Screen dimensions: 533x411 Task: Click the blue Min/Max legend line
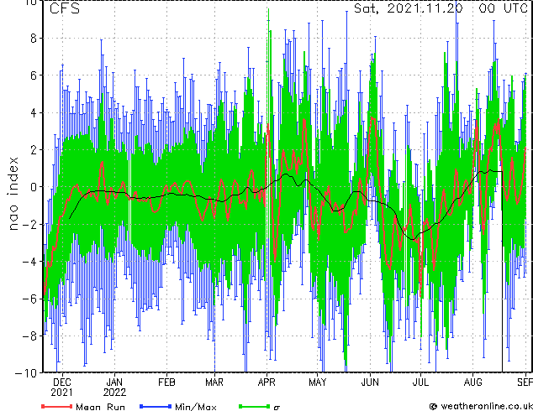[x=156, y=406]
